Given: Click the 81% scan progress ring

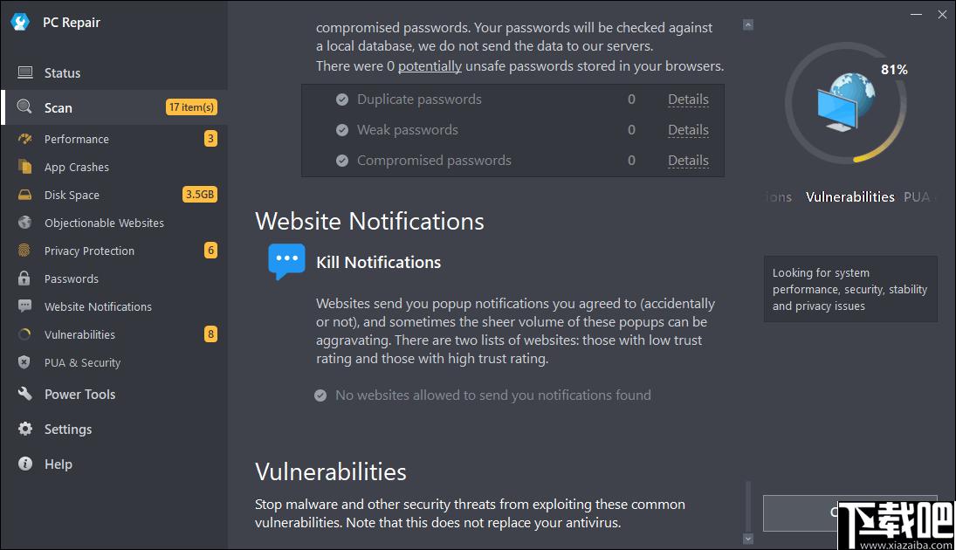Looking at the screenshot, I should 846,103.
